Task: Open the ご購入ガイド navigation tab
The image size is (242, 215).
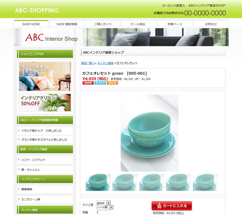Action: pyautogui.click(x=103, y=24)
